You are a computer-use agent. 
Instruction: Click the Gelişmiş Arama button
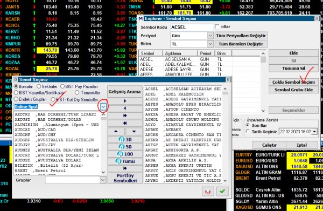[x=125, y=92]
